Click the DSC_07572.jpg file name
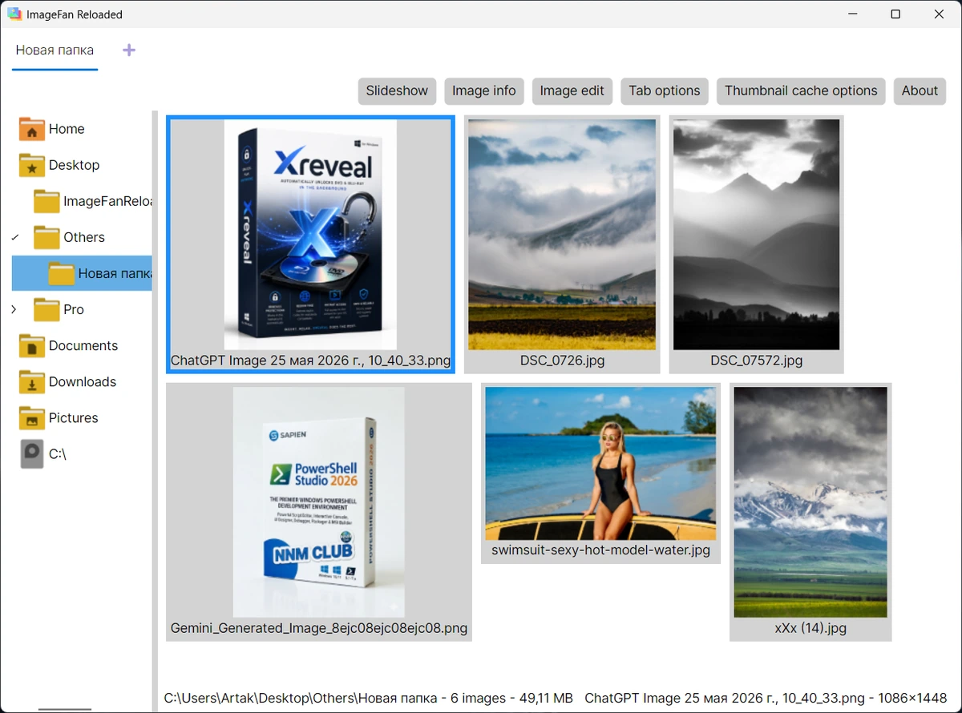962x713 pixels. click(x=756, y=361)
